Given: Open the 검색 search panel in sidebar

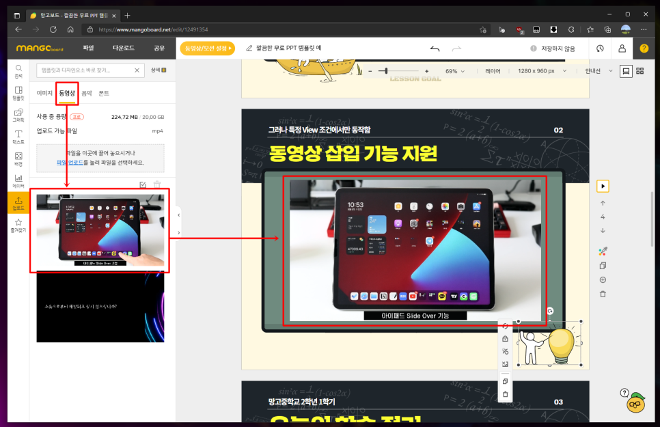Looking at the screenshot, I should tap(18, 71).
